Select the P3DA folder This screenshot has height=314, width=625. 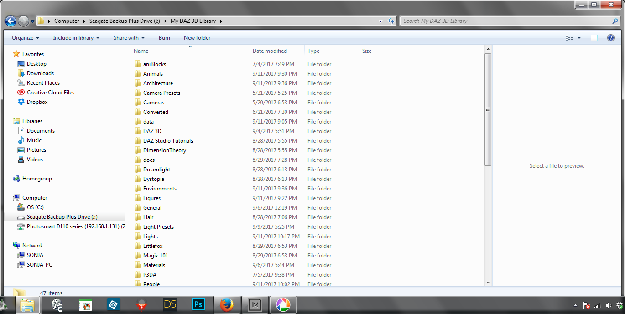tap(150, 275)
